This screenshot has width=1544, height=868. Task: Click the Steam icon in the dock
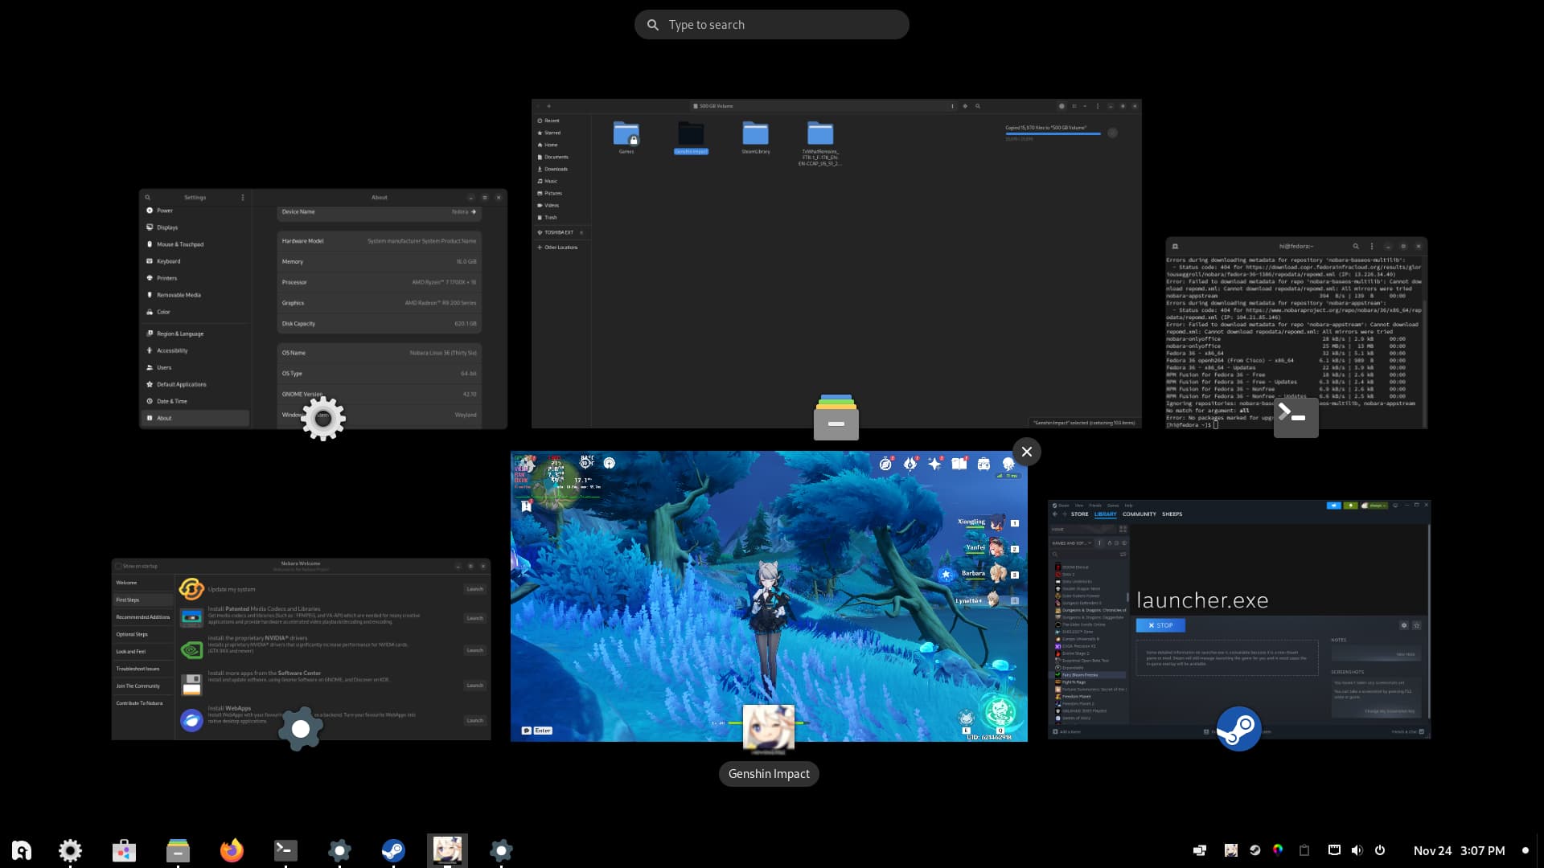[x=393, y=850]
